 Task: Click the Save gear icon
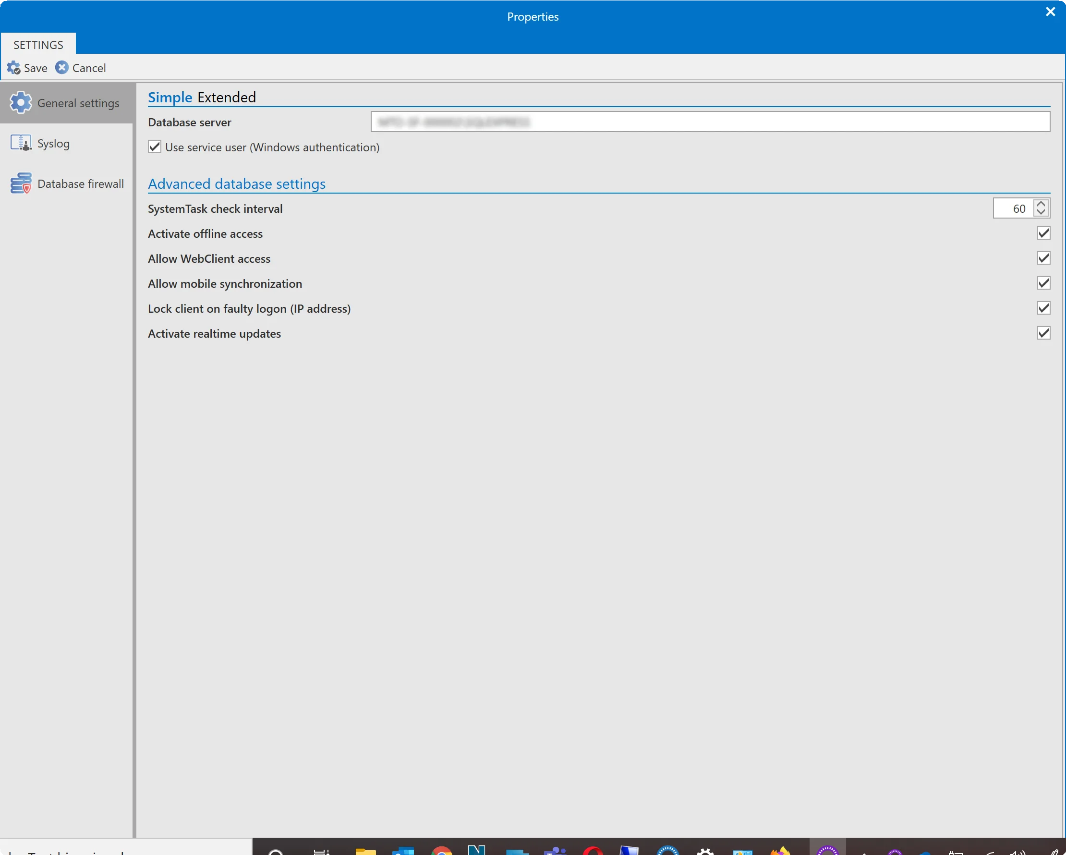[x=13, y=68]
